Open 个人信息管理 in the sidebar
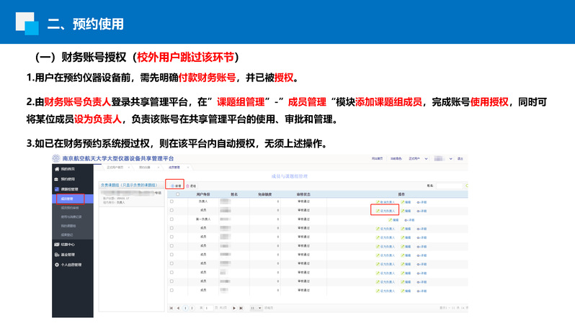The width and height of the screenshot is (575, 323). pos(71,265)
